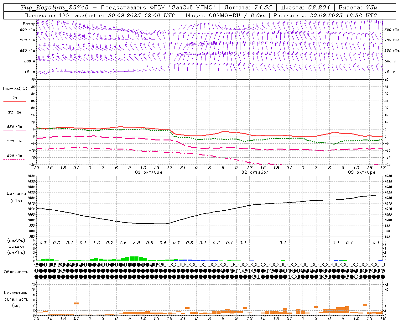Click the 'Тем-ра(°C)' temperature label
The width and height of the screenshot is (401, 321).
coord(15,89)
